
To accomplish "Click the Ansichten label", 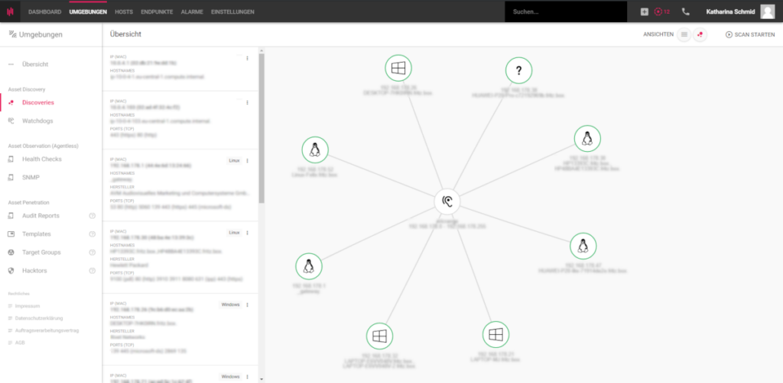I will (658, 35).
